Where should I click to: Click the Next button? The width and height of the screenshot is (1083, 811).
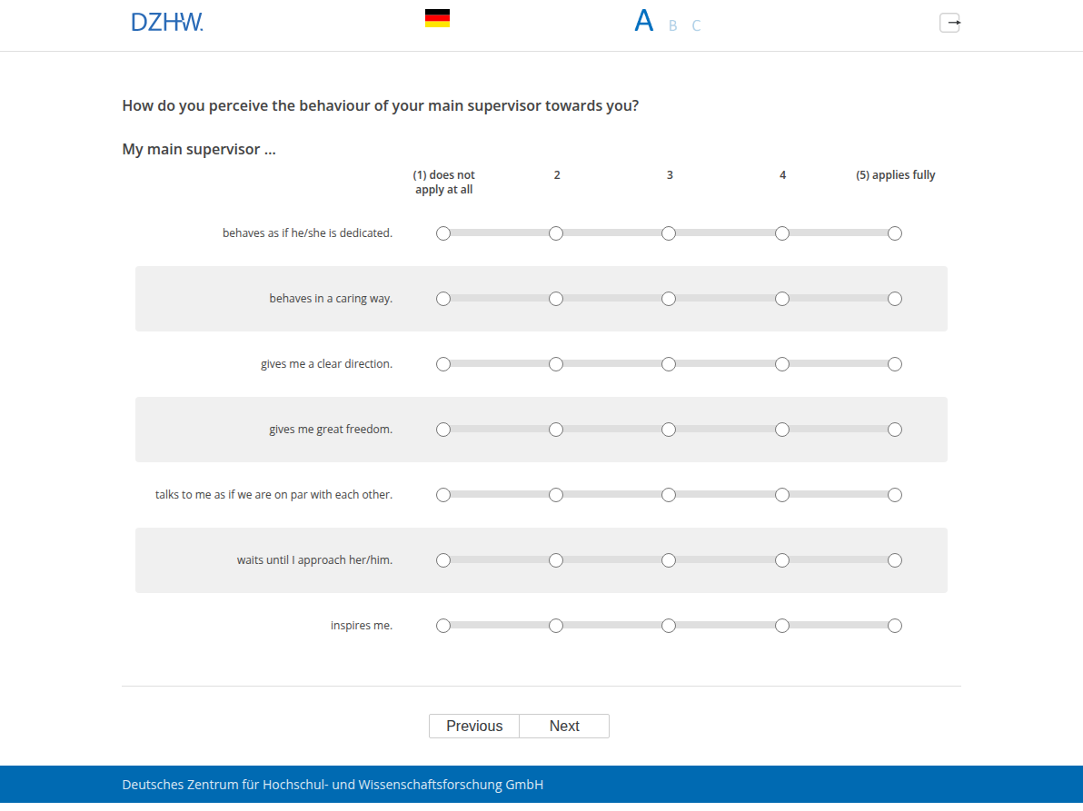point(564,727)
